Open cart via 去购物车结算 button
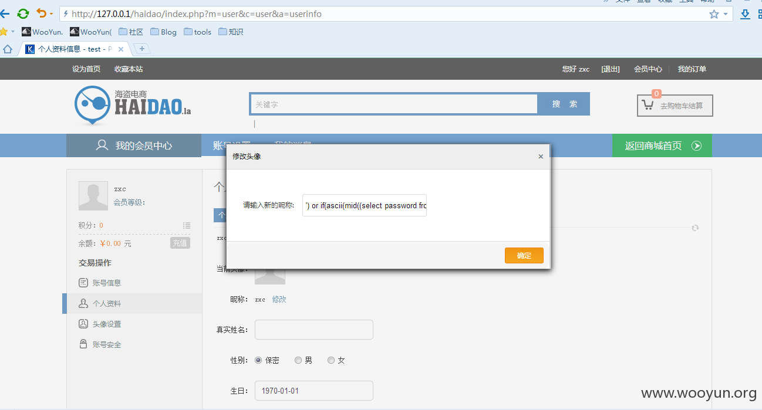Viewport: 762px width, 410px height. coord(675,106)
